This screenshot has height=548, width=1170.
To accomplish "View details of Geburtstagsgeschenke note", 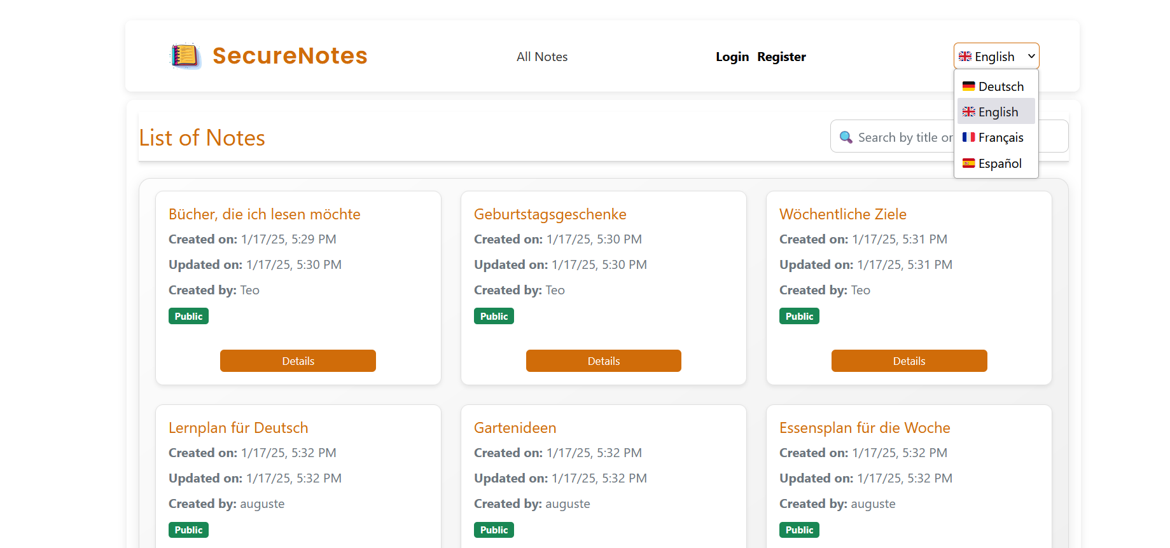I will 603,360.
